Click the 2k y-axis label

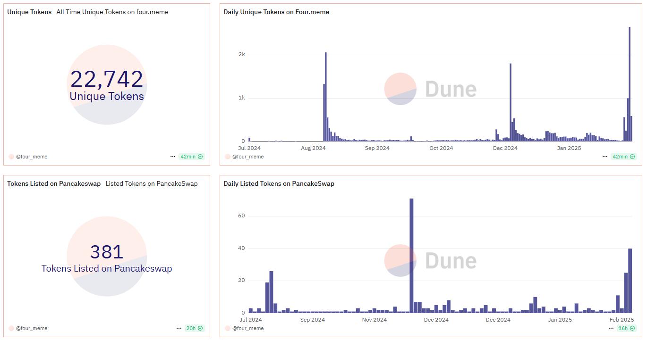coord(242,54)
